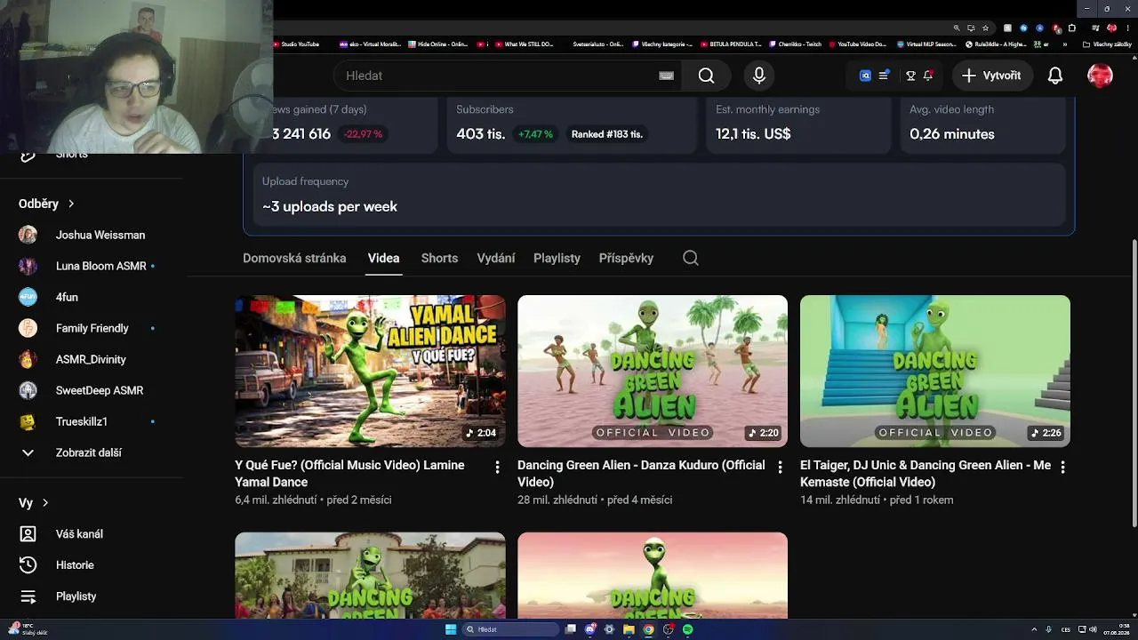
Task: Open the on-screen keyboard icon in search box
Action: (x=666, y=76)
